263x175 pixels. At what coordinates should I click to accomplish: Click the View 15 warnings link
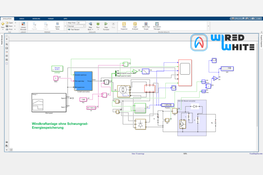click(x=138, y=154)
